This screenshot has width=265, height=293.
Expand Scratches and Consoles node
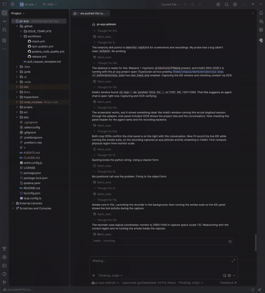click(13, 208)
